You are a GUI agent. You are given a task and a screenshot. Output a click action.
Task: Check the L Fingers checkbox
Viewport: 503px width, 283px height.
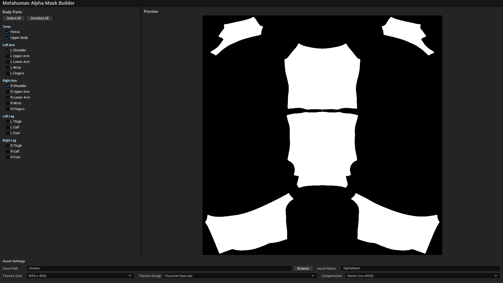tap(8, 73)
